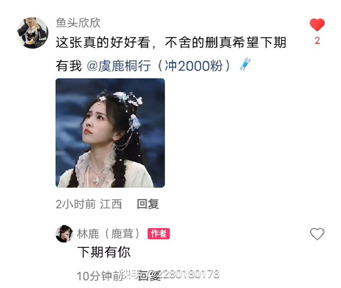Tap the 江西 location label
Viewport: 341px width, 288px height.
point(111,204)
